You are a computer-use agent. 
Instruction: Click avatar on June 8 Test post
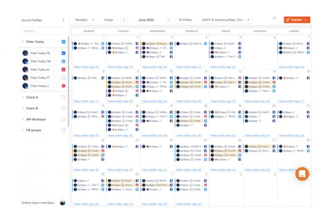point(75,78)
